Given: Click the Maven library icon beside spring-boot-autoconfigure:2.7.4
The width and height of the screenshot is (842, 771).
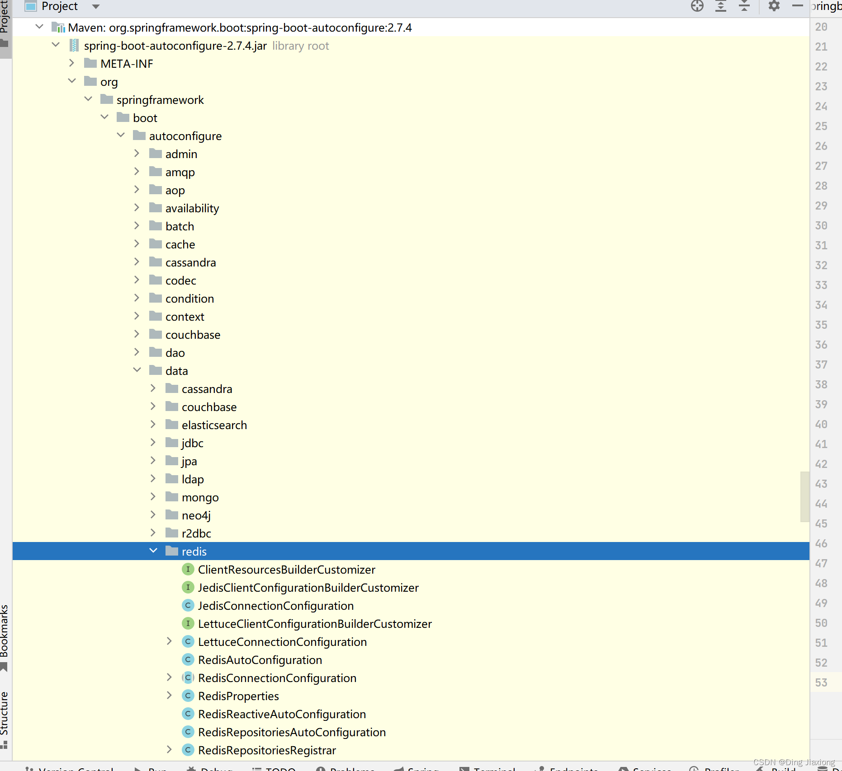Looking at the screenshot, I should (58, 28).
